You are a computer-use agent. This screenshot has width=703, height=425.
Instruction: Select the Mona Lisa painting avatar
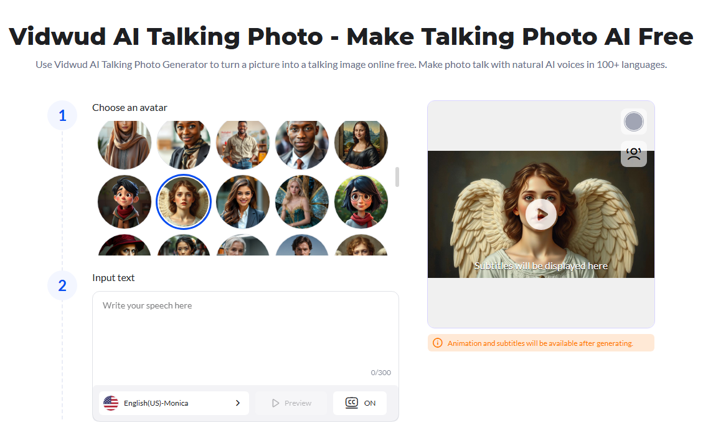tap(361, 143)
